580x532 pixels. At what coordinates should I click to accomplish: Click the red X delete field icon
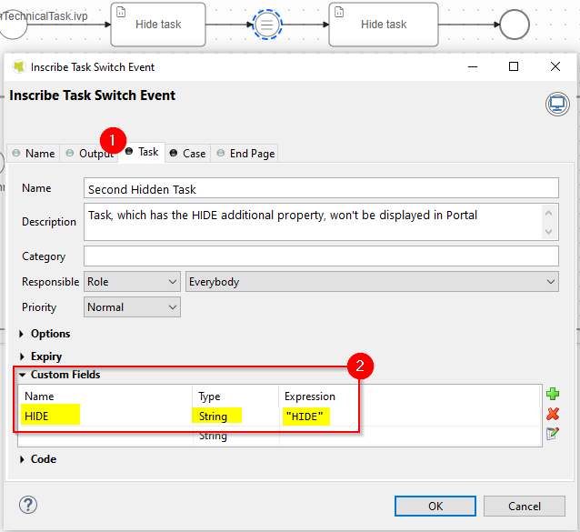coord(553,414)
